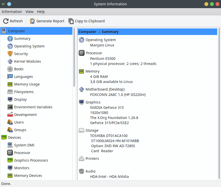Click the summary pane vertical scrollbar
The height and width of the screenshot is (187, 221).
pyautogui.click(x=219, y=103)
